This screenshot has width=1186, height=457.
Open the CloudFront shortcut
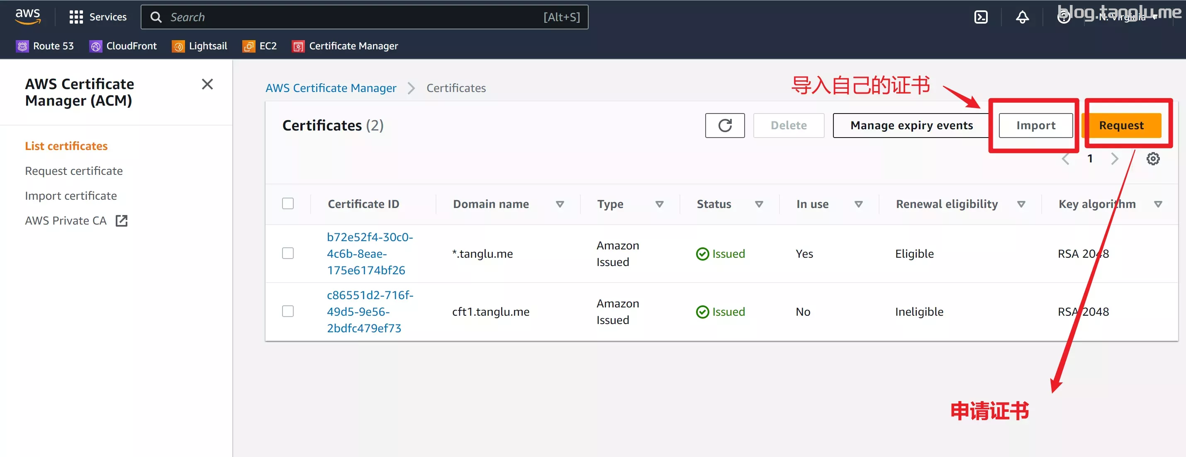[123, 46]
